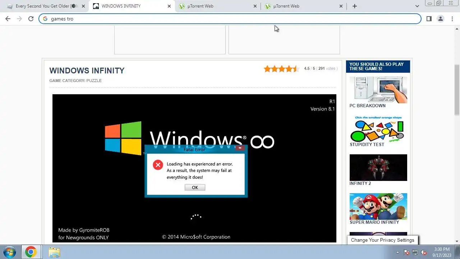Click the '291 votes' text
Screen dimensions: 460x259
click(327, 68)
